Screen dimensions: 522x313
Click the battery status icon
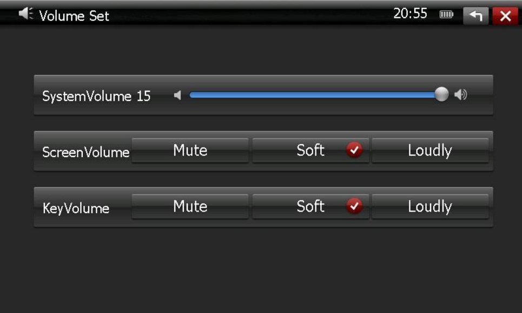coord(446,15)
